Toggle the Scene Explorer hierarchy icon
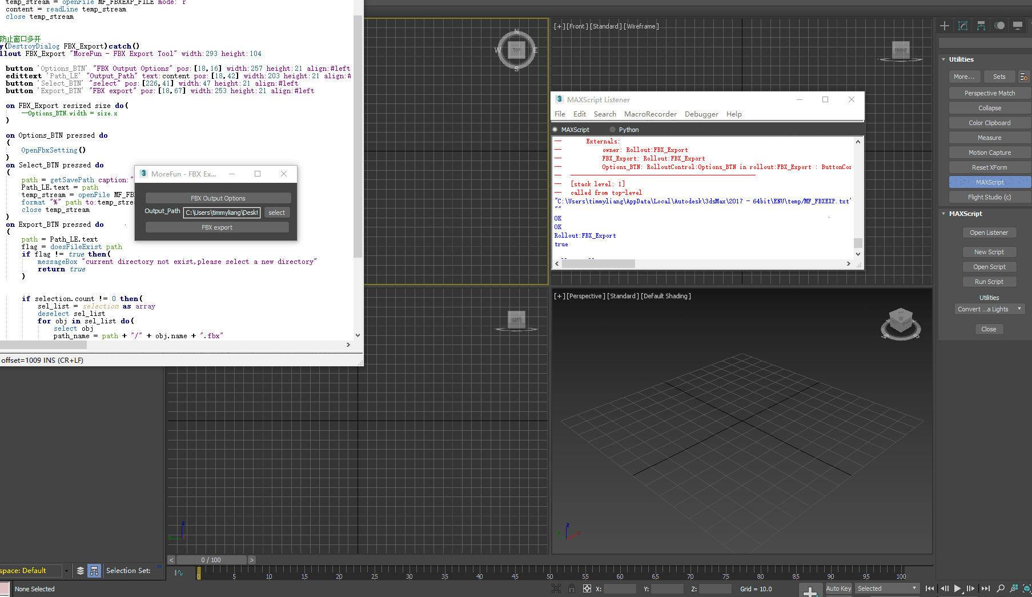The width and height of the screenshot is (1032, 597). click(x=95, y=570)
